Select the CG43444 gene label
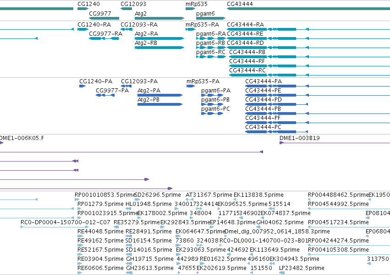The height and width of the screenshot is (275, 390). (240, 4)
